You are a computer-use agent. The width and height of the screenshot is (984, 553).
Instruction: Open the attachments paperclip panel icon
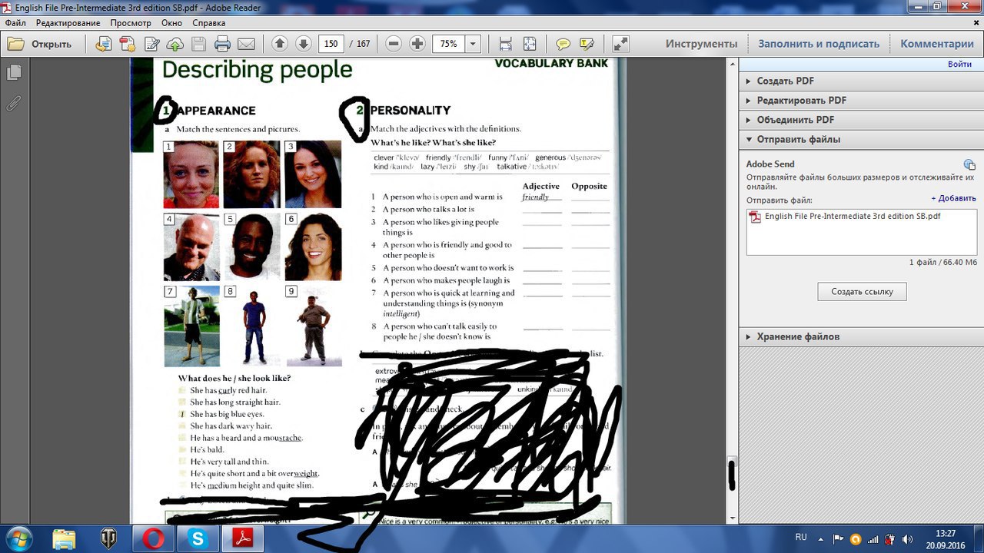pos(14,102)
